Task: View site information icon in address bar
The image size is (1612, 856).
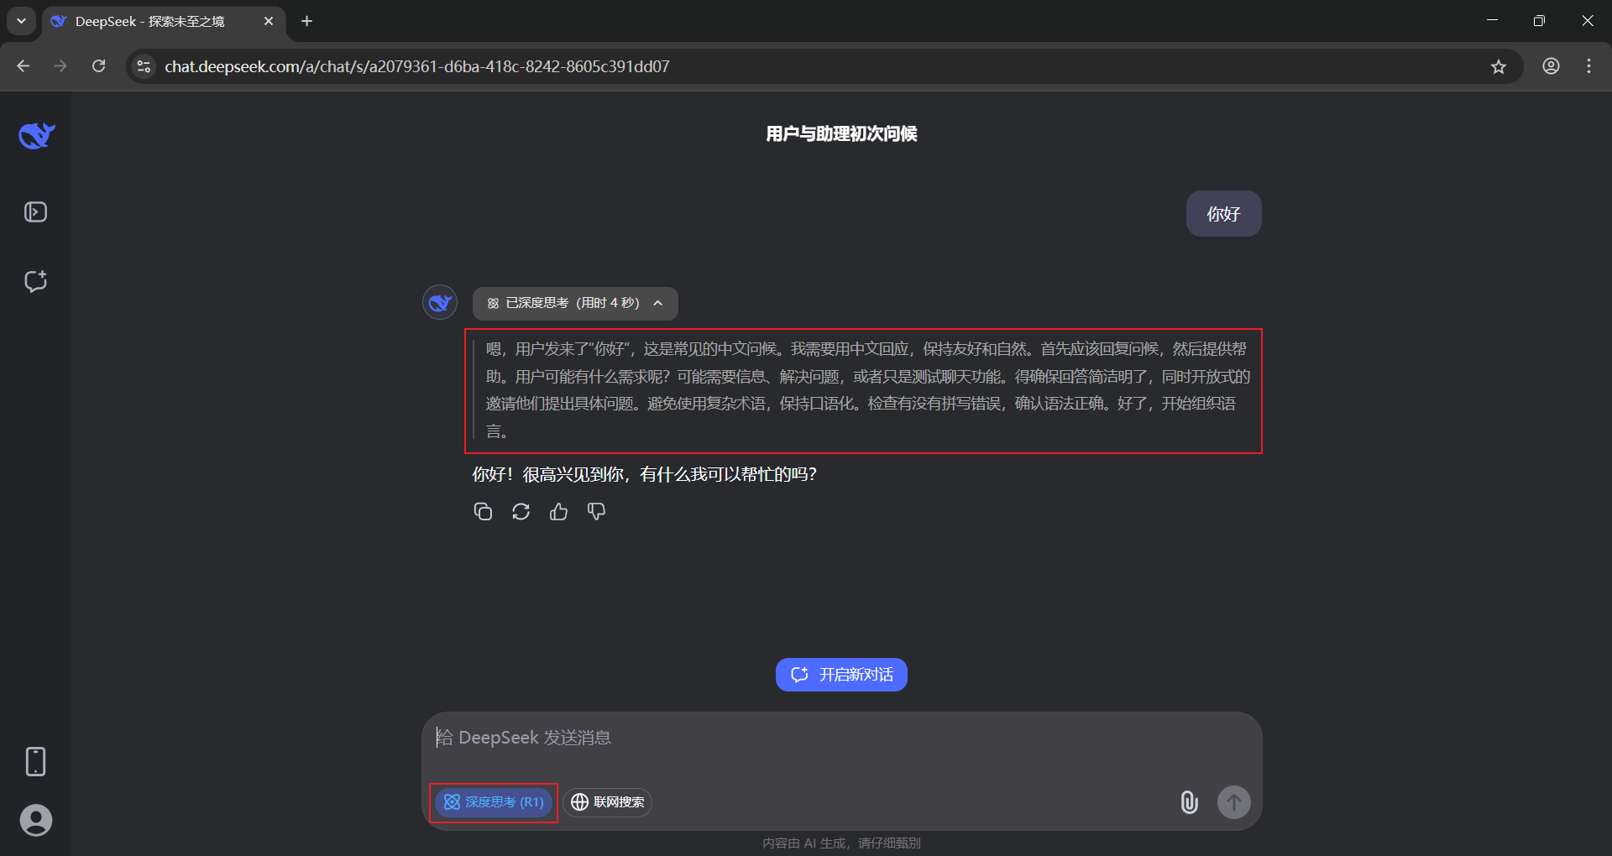Action: point(144,66)
